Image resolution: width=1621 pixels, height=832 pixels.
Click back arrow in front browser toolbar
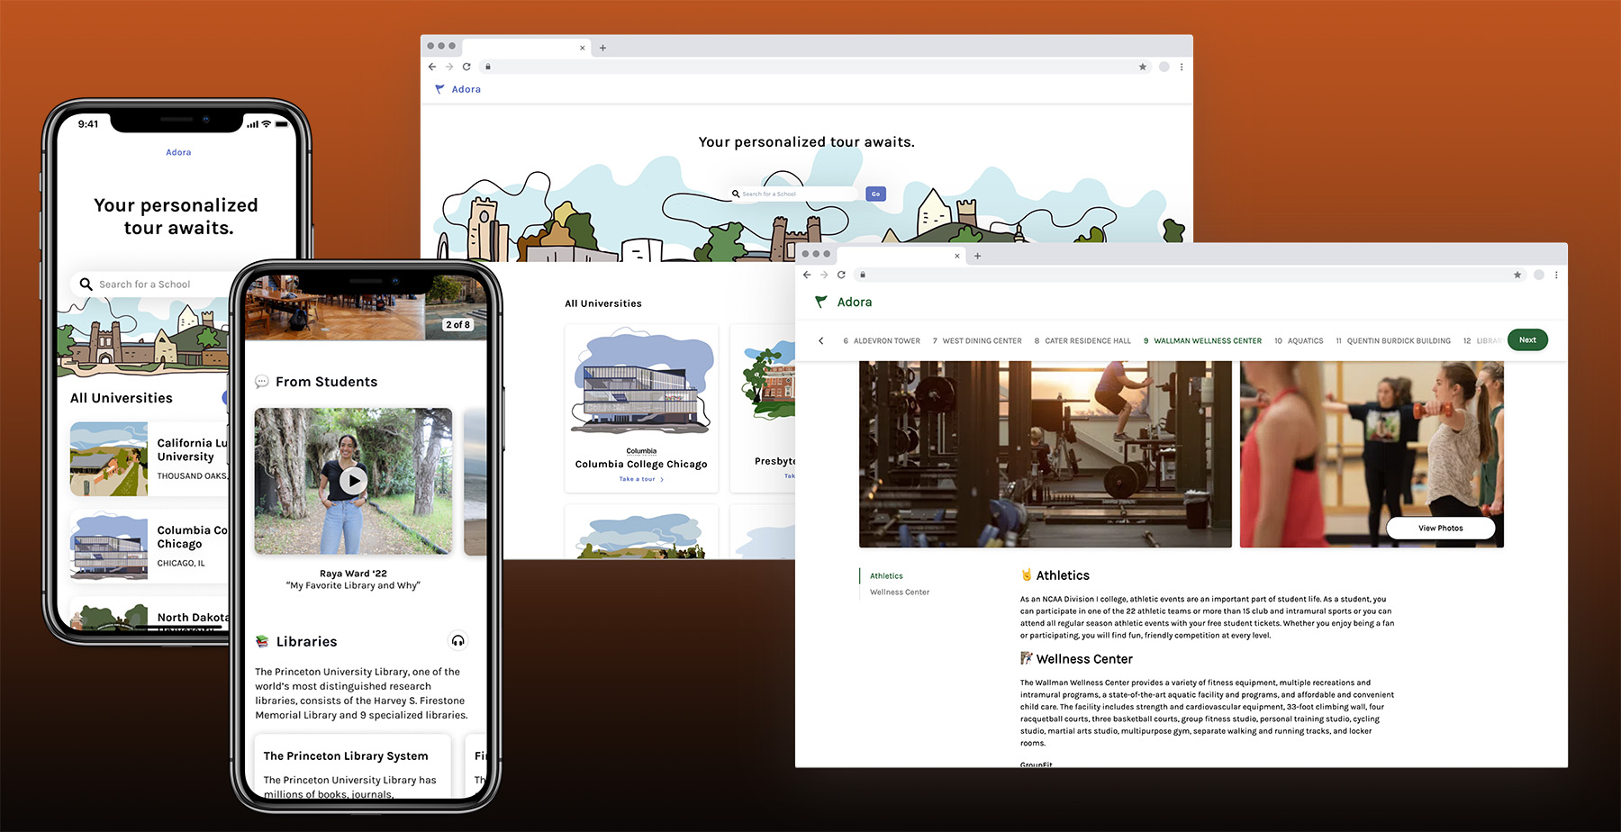tap(807, 275)
